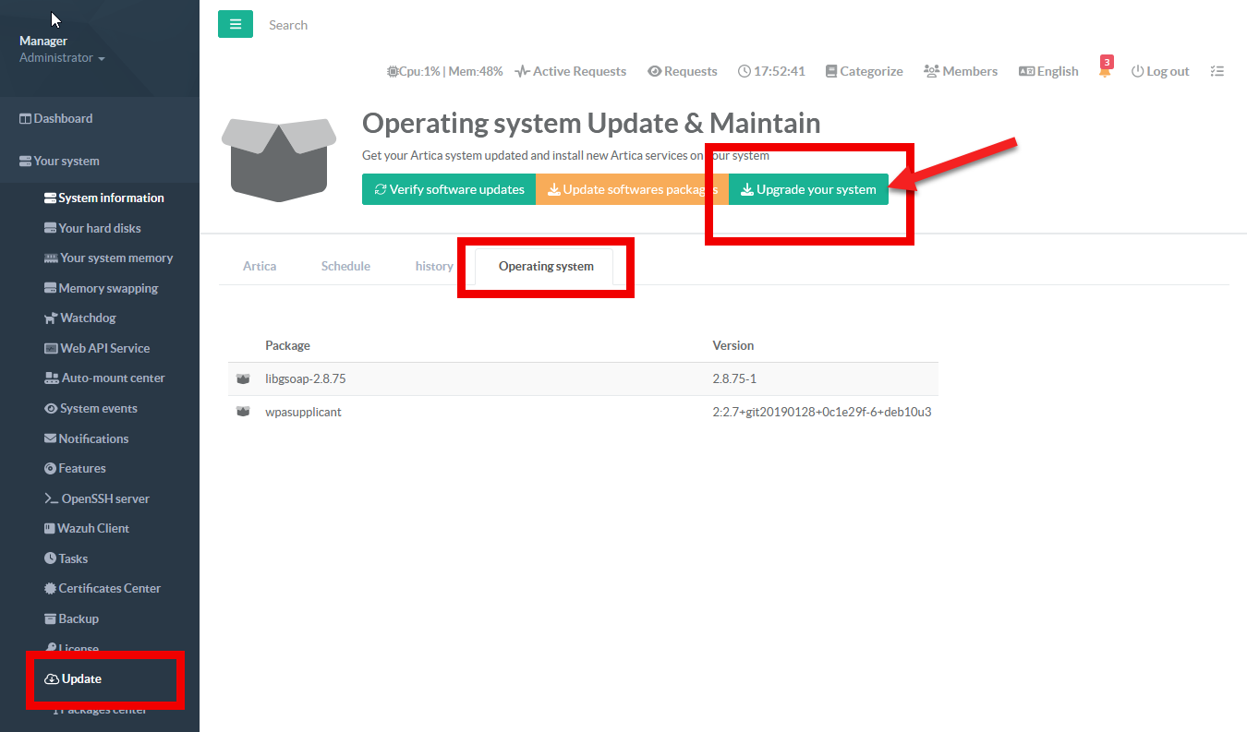Open the history tab
This screenshot has height=732, width=1247.
(433, 266)
